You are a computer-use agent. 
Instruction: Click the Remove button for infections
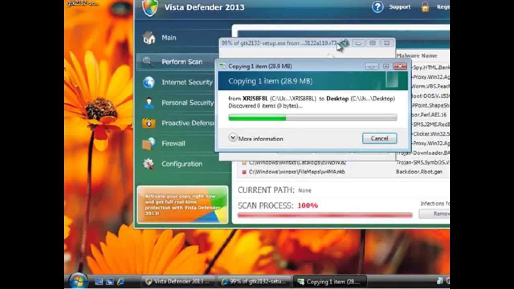434,214
